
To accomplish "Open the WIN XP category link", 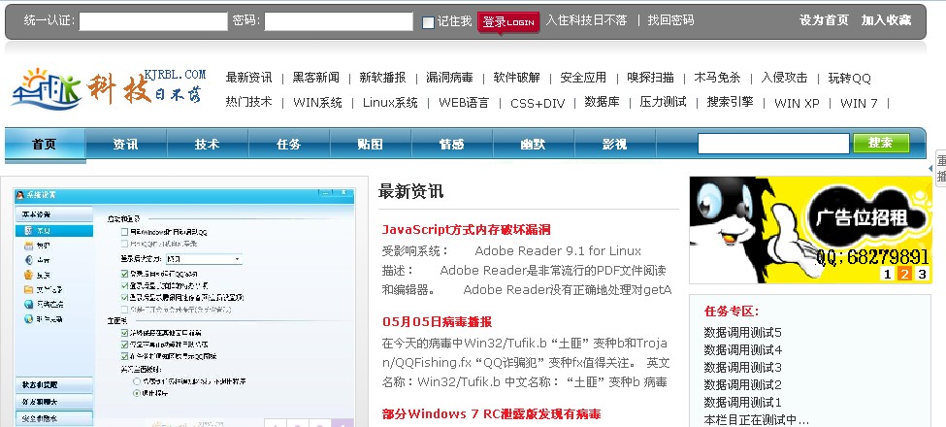I will [797, 103].
